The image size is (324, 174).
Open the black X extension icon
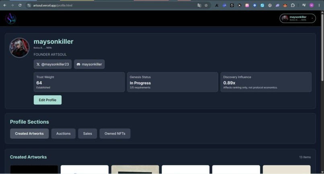point(240,5)
